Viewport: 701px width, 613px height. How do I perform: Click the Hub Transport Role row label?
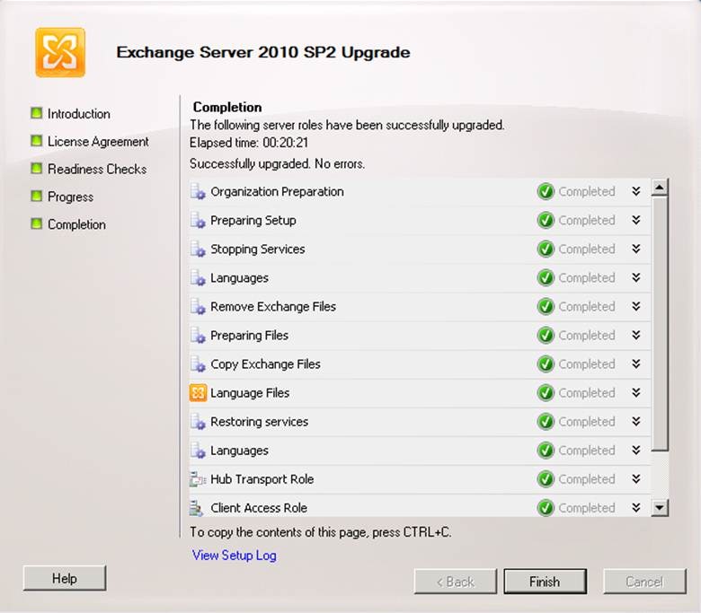tap(262, 479)
